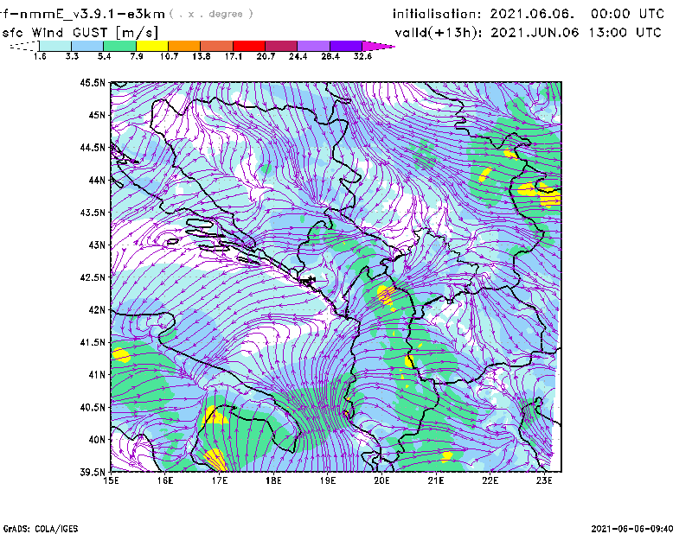Click the orange legend swatch

click(x=184, y=46)
